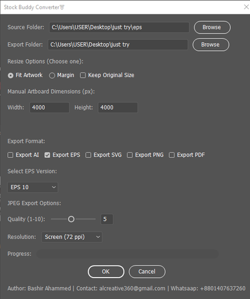
Task: Click the JPEG Quality slider handle
Action: (71, 219)
